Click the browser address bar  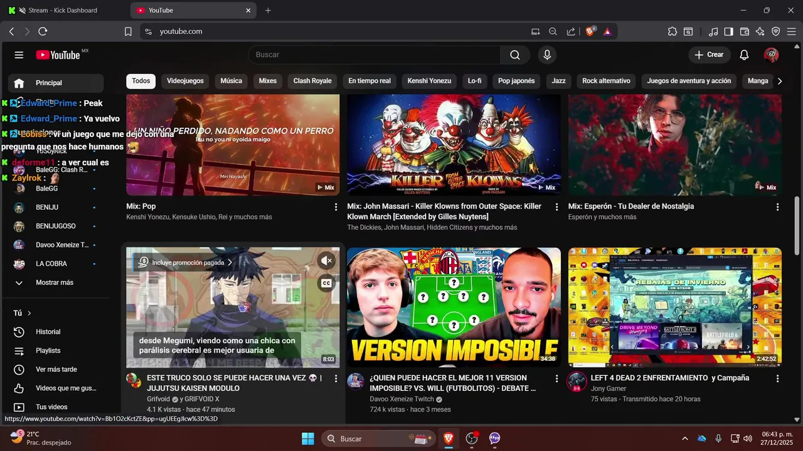pyautogui.click(x=339, y=31)
